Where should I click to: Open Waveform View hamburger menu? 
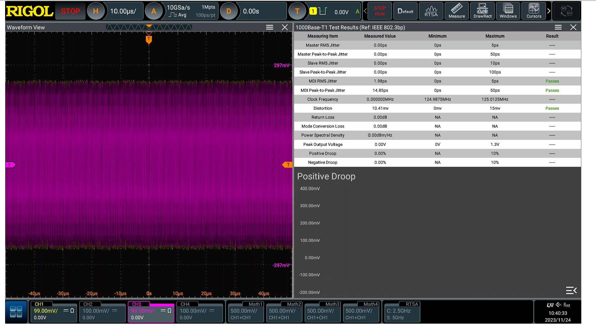click(270, 28)
